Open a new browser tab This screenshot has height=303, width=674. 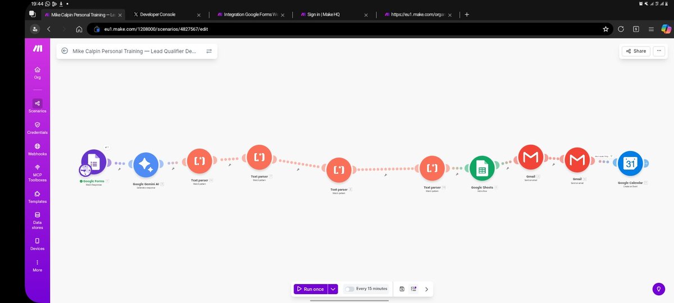(x=467, y=15)
